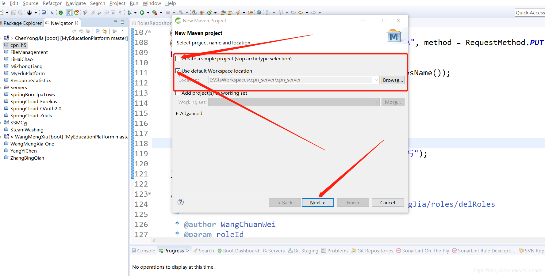
Task: Click the Run Last Tool icon with red toolbox
Action: [x=155, y=13]
